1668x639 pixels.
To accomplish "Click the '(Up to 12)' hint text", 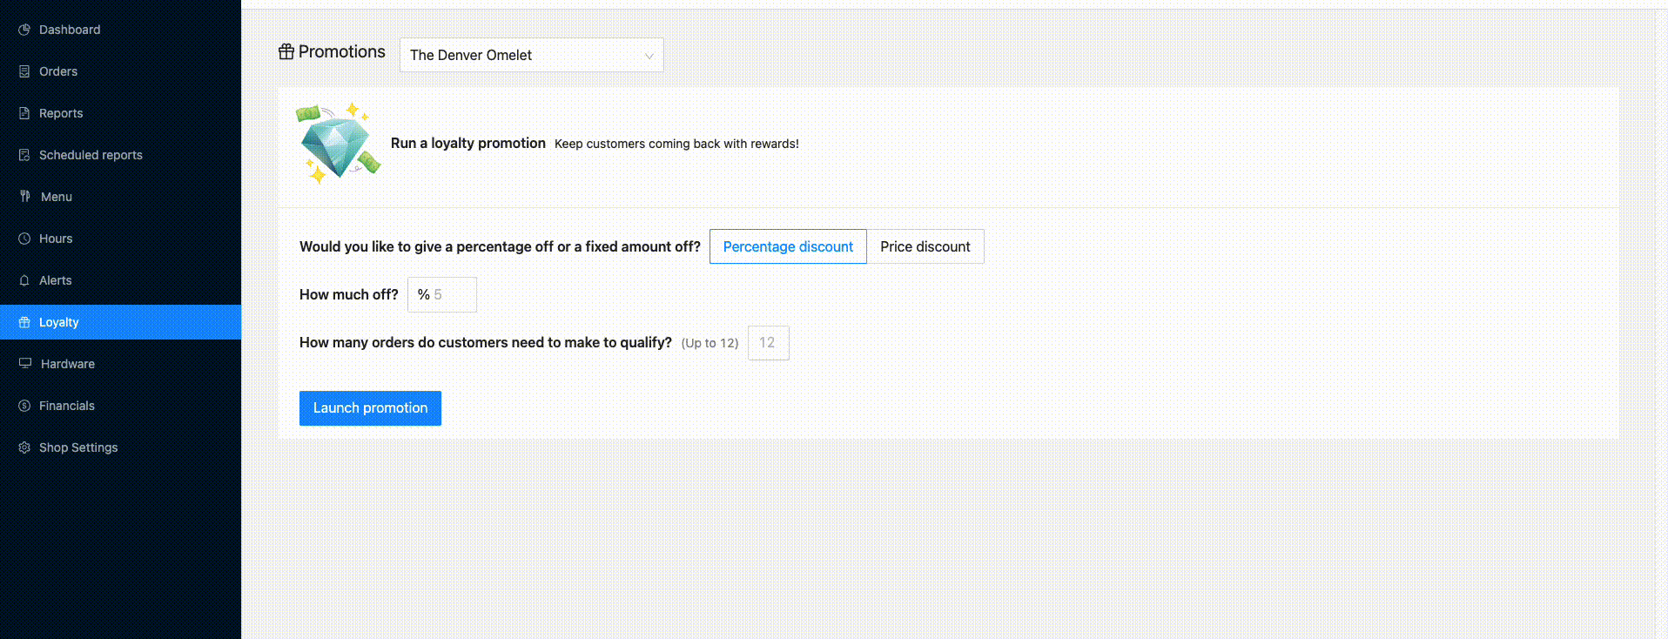I will [710, 343].
